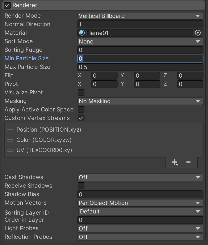Change the Cast Shadows dropdown
Screen dimensions: 208x245
140,177
